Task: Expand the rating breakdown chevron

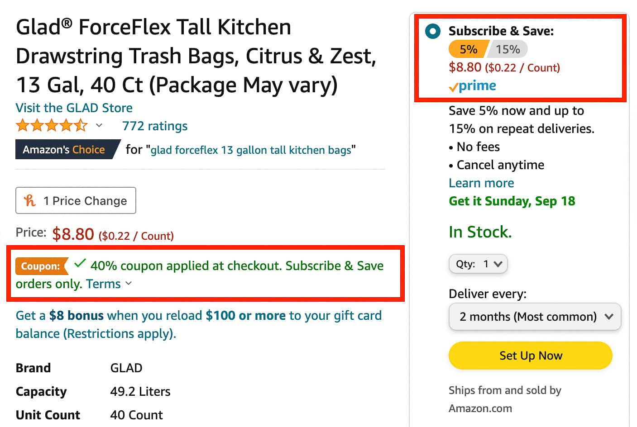Action: coord(99,125)
